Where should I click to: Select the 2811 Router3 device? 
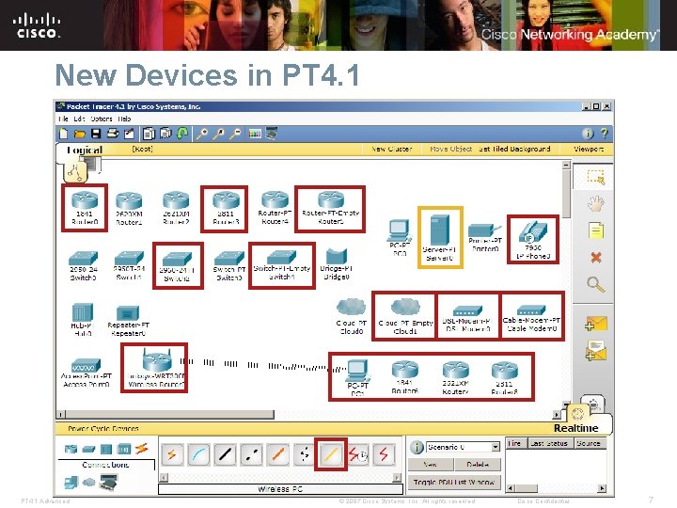point(225,209)
